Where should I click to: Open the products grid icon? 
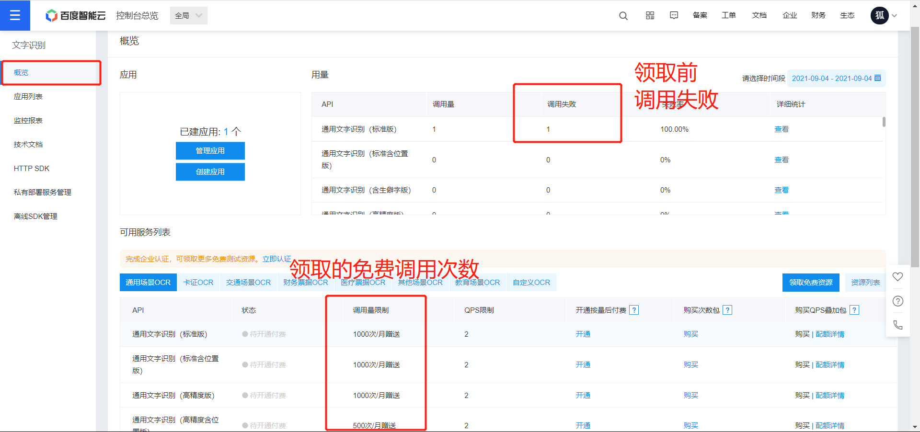[x=650, y=15]
